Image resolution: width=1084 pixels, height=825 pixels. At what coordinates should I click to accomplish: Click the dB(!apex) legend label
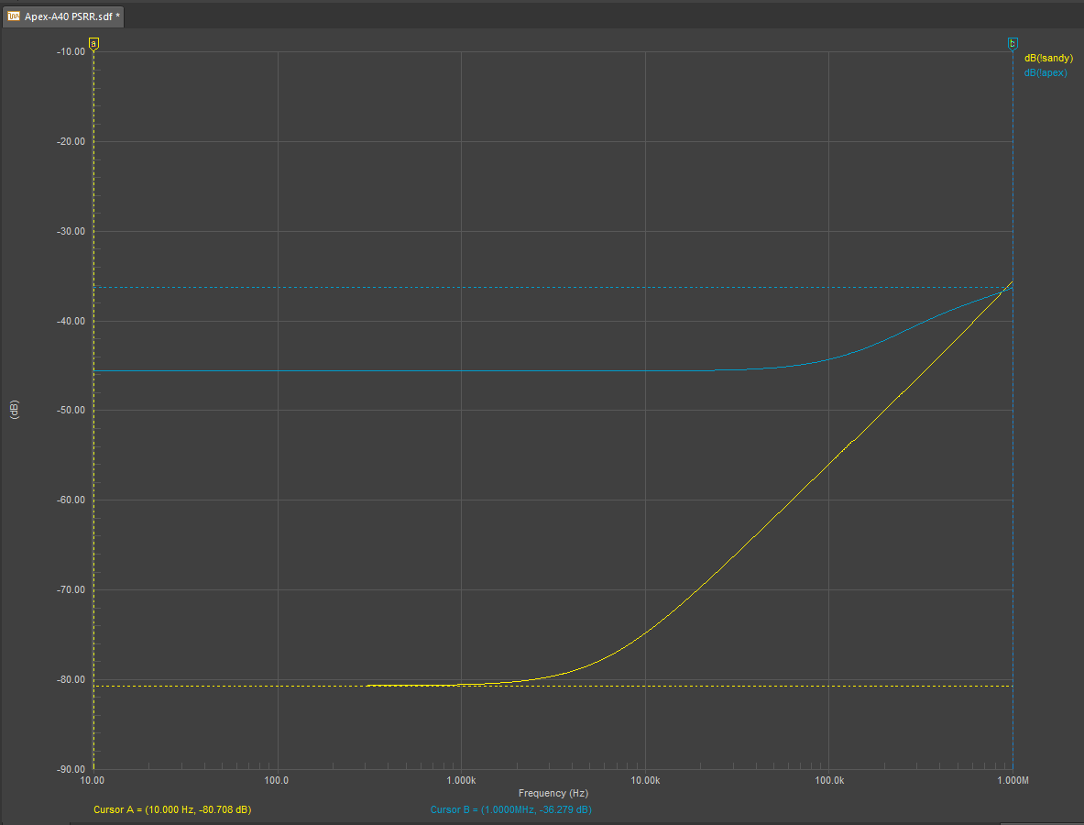(x=1046, y=72)
